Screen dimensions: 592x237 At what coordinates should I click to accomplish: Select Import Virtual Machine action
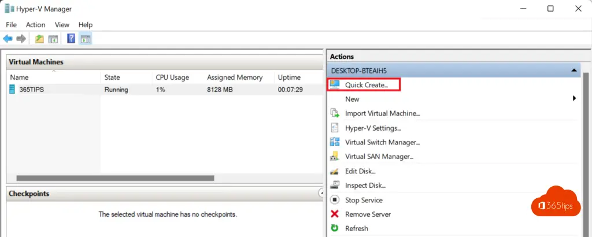pos(382,113)
